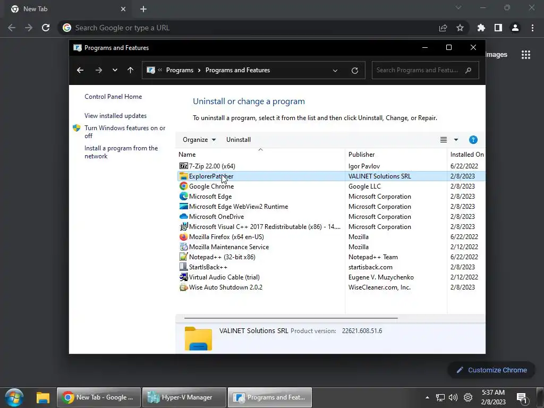The height and width of the screenshot is (408, 544).
Task: Open the settings gear in the system tray
Action: pyautogui.click(x=468, y=397)
